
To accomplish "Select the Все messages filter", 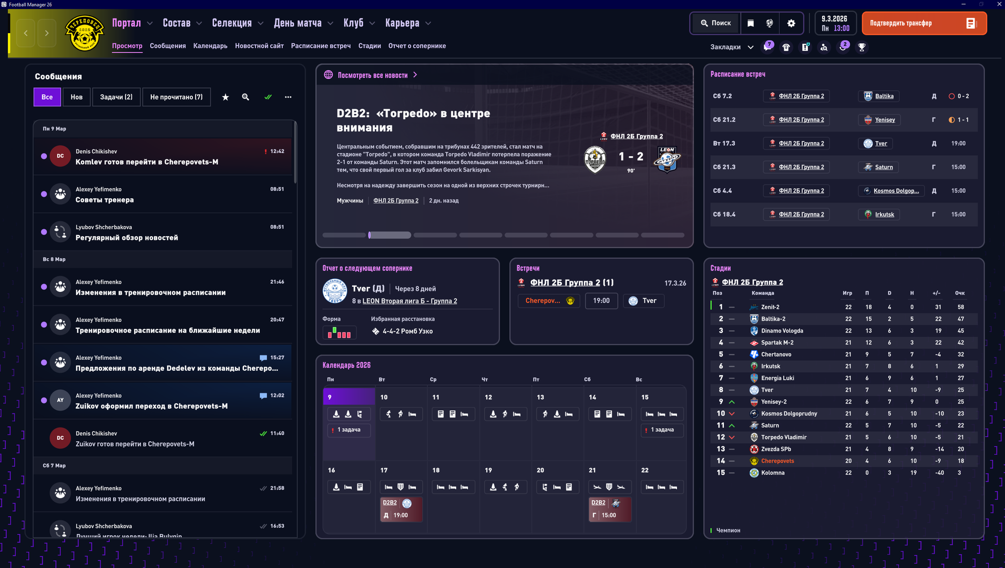I will tap(47, 97).
